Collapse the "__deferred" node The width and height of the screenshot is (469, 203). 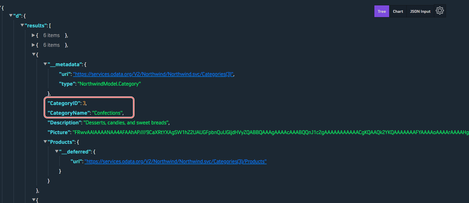point(57,151)
